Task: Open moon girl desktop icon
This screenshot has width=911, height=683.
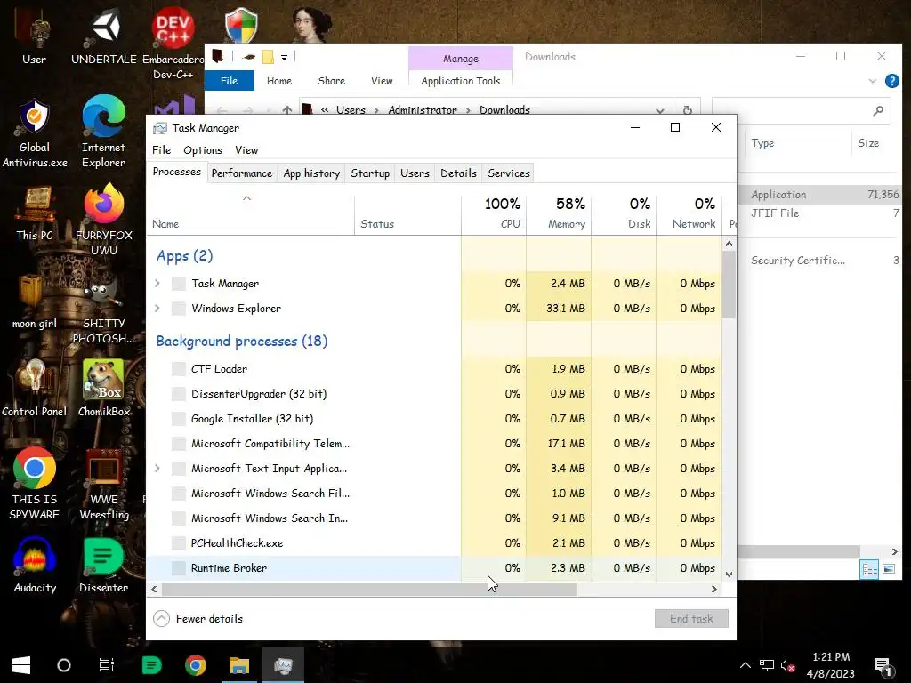Action: point(35,302)
